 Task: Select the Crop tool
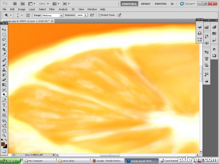click(4, 49)
